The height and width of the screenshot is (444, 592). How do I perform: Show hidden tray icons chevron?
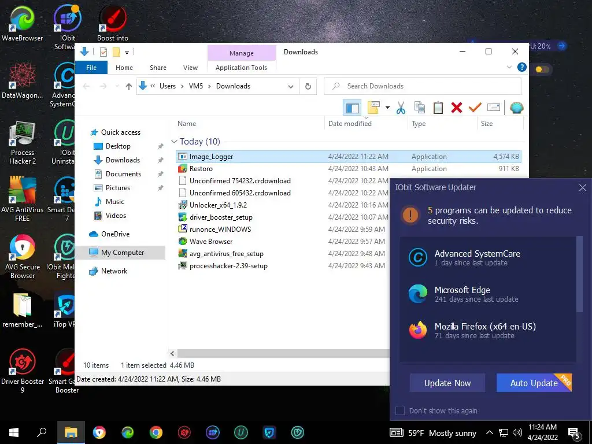tap(489, 432)
